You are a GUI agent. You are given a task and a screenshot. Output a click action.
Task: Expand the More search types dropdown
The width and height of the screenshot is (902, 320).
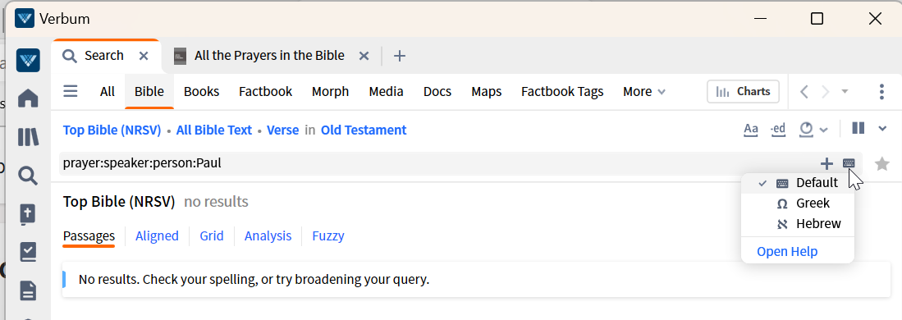(x=644, y=92)
